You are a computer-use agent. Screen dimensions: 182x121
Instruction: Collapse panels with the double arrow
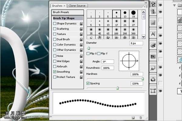tap(146, 3)
